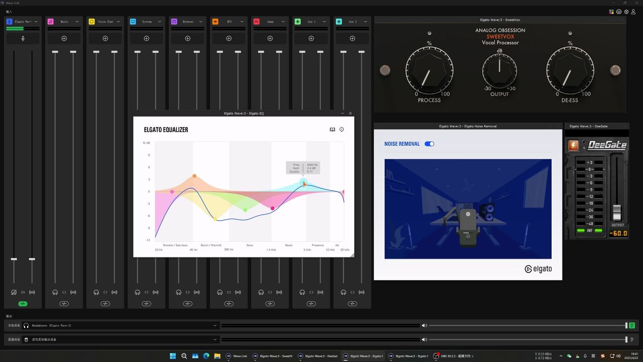This screenshot has height=362, width=643.
Task: Toggle headphone monitor mute on Music channel
Action: 55,292
